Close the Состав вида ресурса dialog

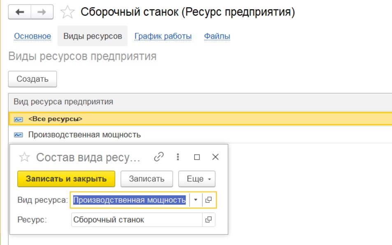(x=215, y=157)
